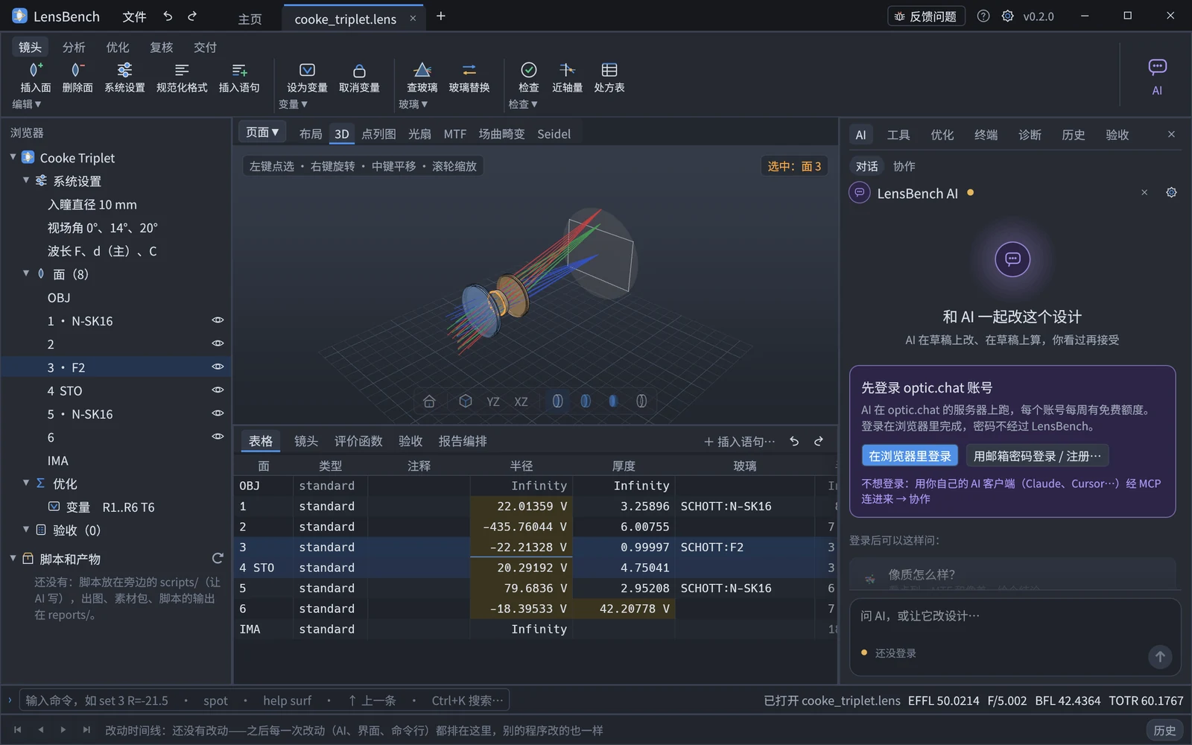Open the AI panel icon in ribbon

tap(1157, 67)
